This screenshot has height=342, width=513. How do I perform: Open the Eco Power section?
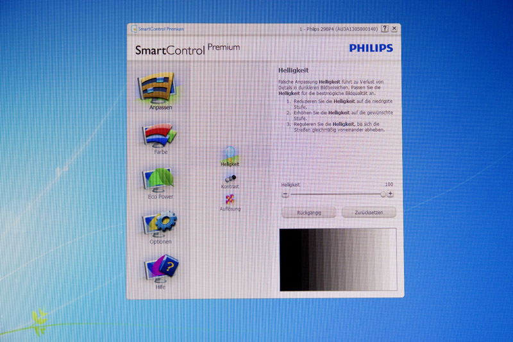158,180
